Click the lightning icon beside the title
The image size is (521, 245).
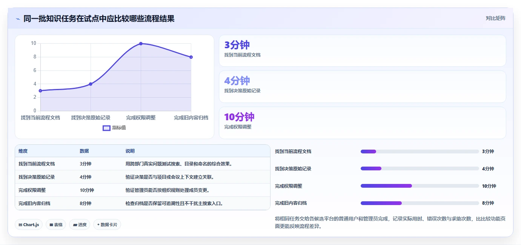point(18,19)
